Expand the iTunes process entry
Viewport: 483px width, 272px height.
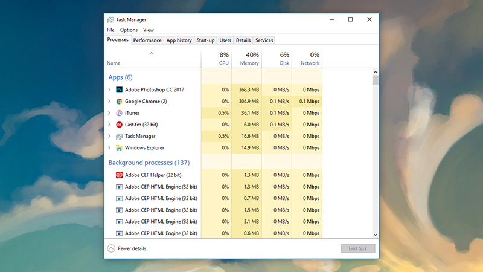(x=109, y=113)
